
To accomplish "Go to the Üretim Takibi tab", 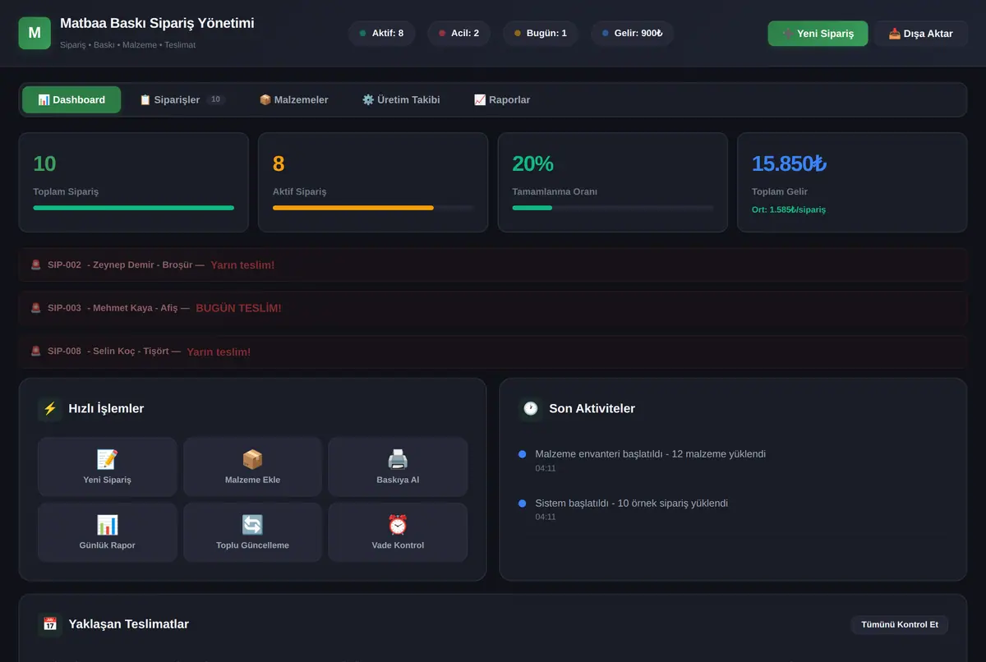I will click(x=401, y=99).
